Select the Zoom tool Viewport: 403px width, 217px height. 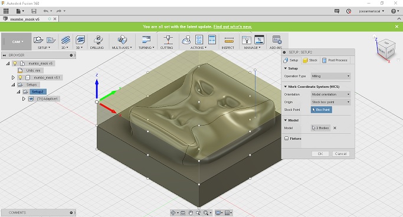198,213
